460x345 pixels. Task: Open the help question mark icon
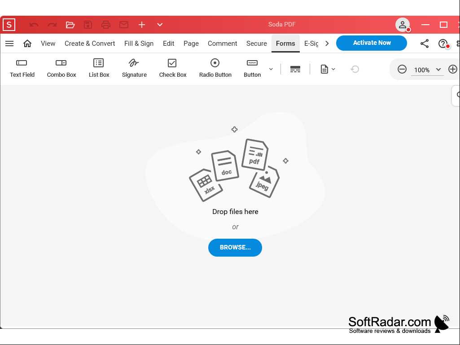point(443,44)
